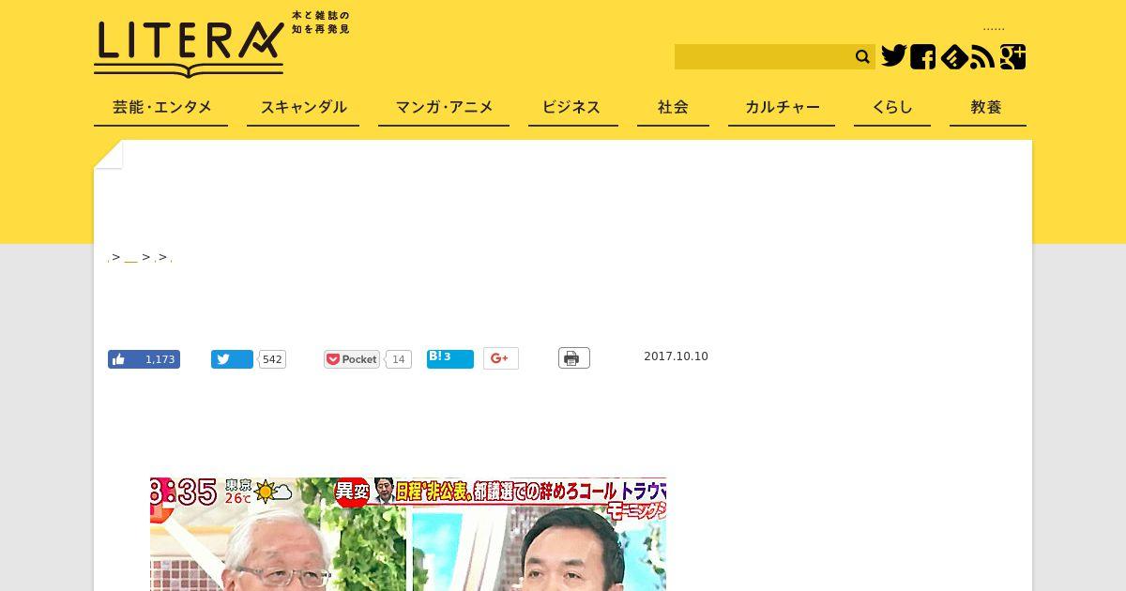Open the Google Plus header icon

pyautogui.click(x=1013, y=56)
